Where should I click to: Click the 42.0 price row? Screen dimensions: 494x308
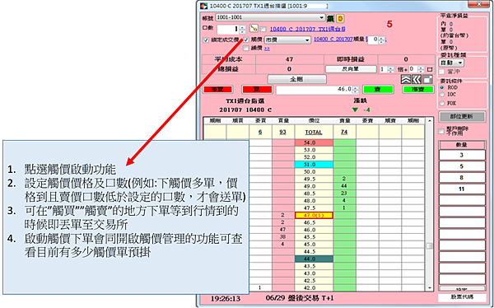pos(314,288)
